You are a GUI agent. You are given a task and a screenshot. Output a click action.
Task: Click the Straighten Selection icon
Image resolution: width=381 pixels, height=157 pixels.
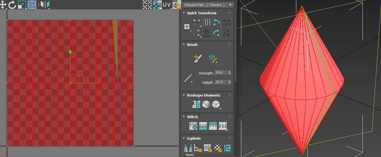click(x=196, y=104)
